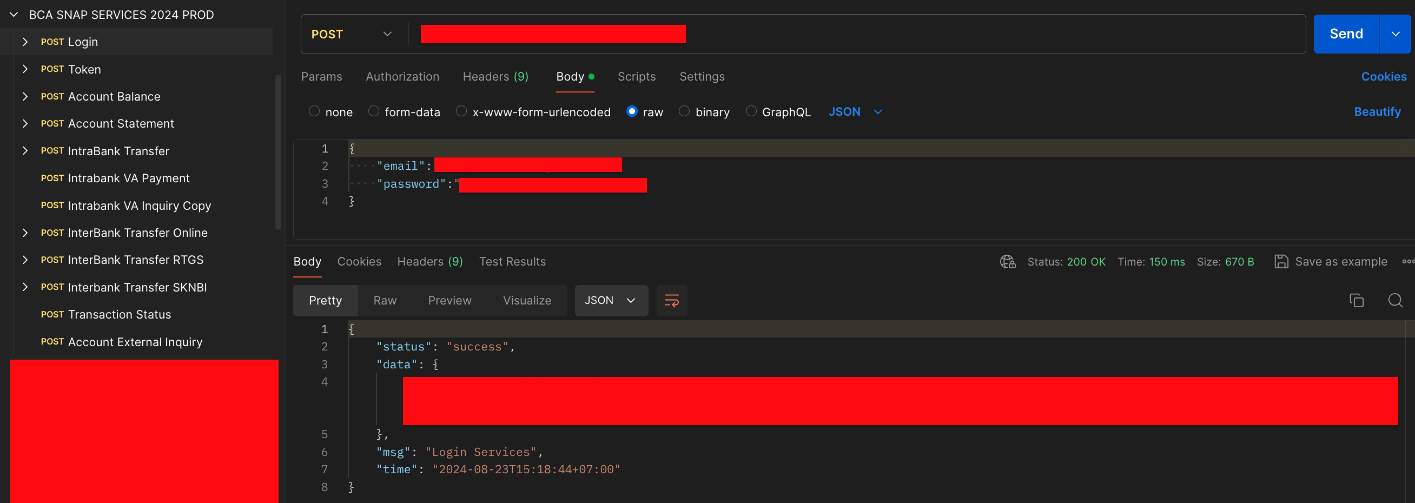
Task: Click the save icon next to Save as example
Action: pyautogui.click(x=1281, y=261)
